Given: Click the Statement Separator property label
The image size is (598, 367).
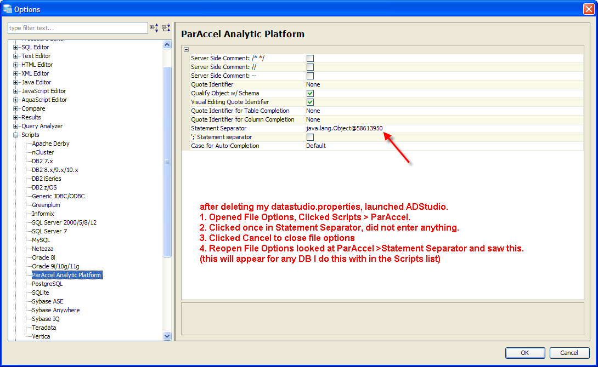Looking at the screenshot, I should pos(218,128).
